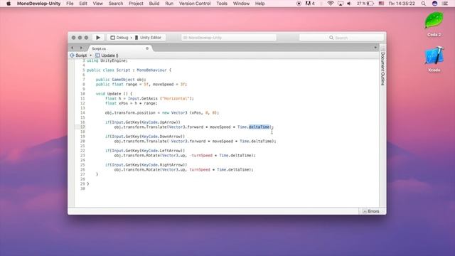The height and width of the screenshot is (256, 455).
Task: Click the Update method icon in breadcrumb
Action: click(97, 55)
